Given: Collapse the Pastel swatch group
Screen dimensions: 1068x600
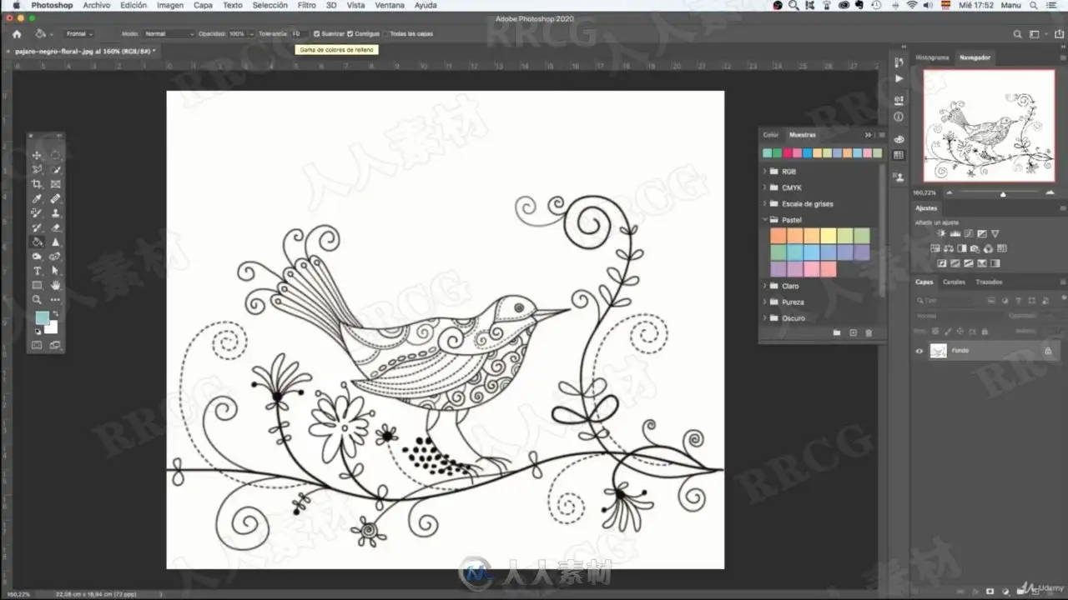Looking at the screenshot, I should [x=765, y=220].
